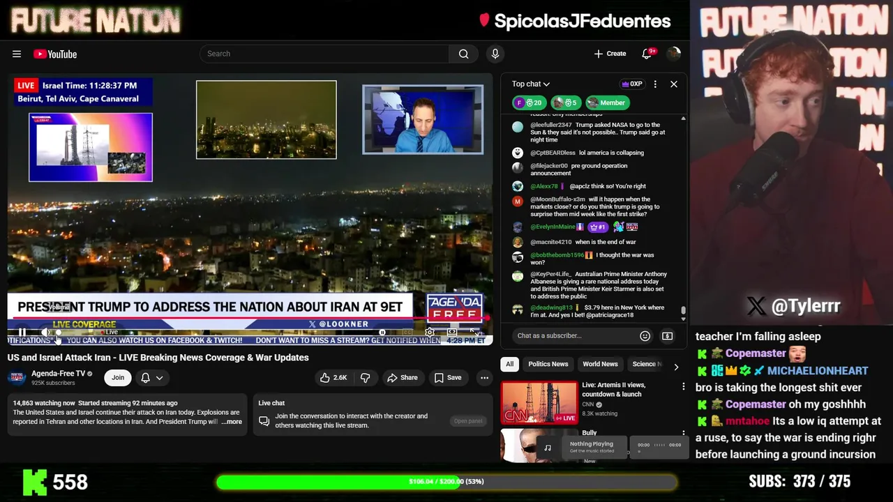Open options for the Artemis II video
This screenshot has width=893, height=502.
[684, 386]
